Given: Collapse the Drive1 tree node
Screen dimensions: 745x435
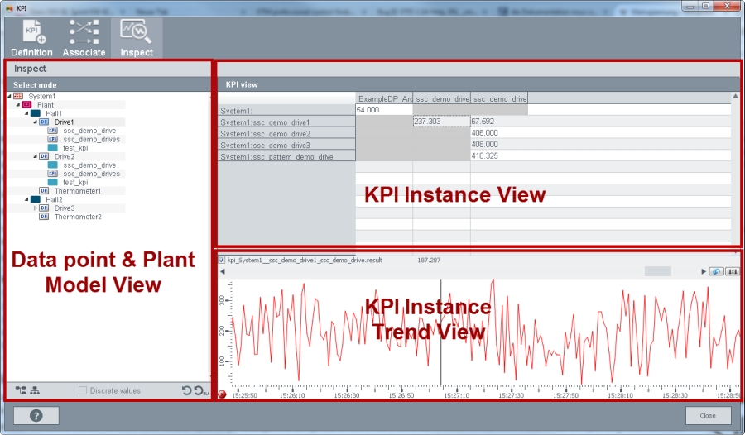Looking at the screenshot, I should (35, 122).
